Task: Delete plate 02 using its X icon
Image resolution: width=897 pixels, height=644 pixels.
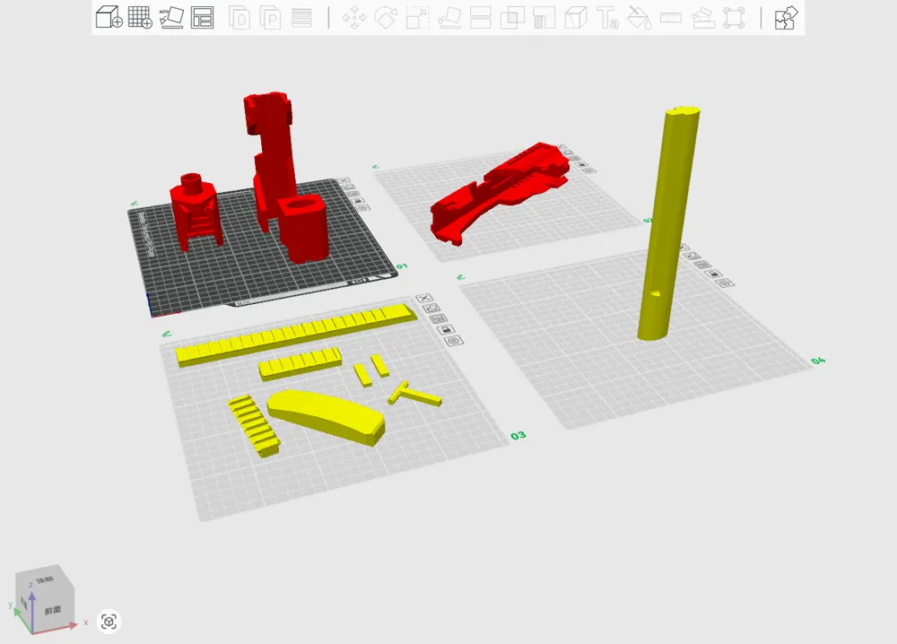Action: [x=563, y=147]
